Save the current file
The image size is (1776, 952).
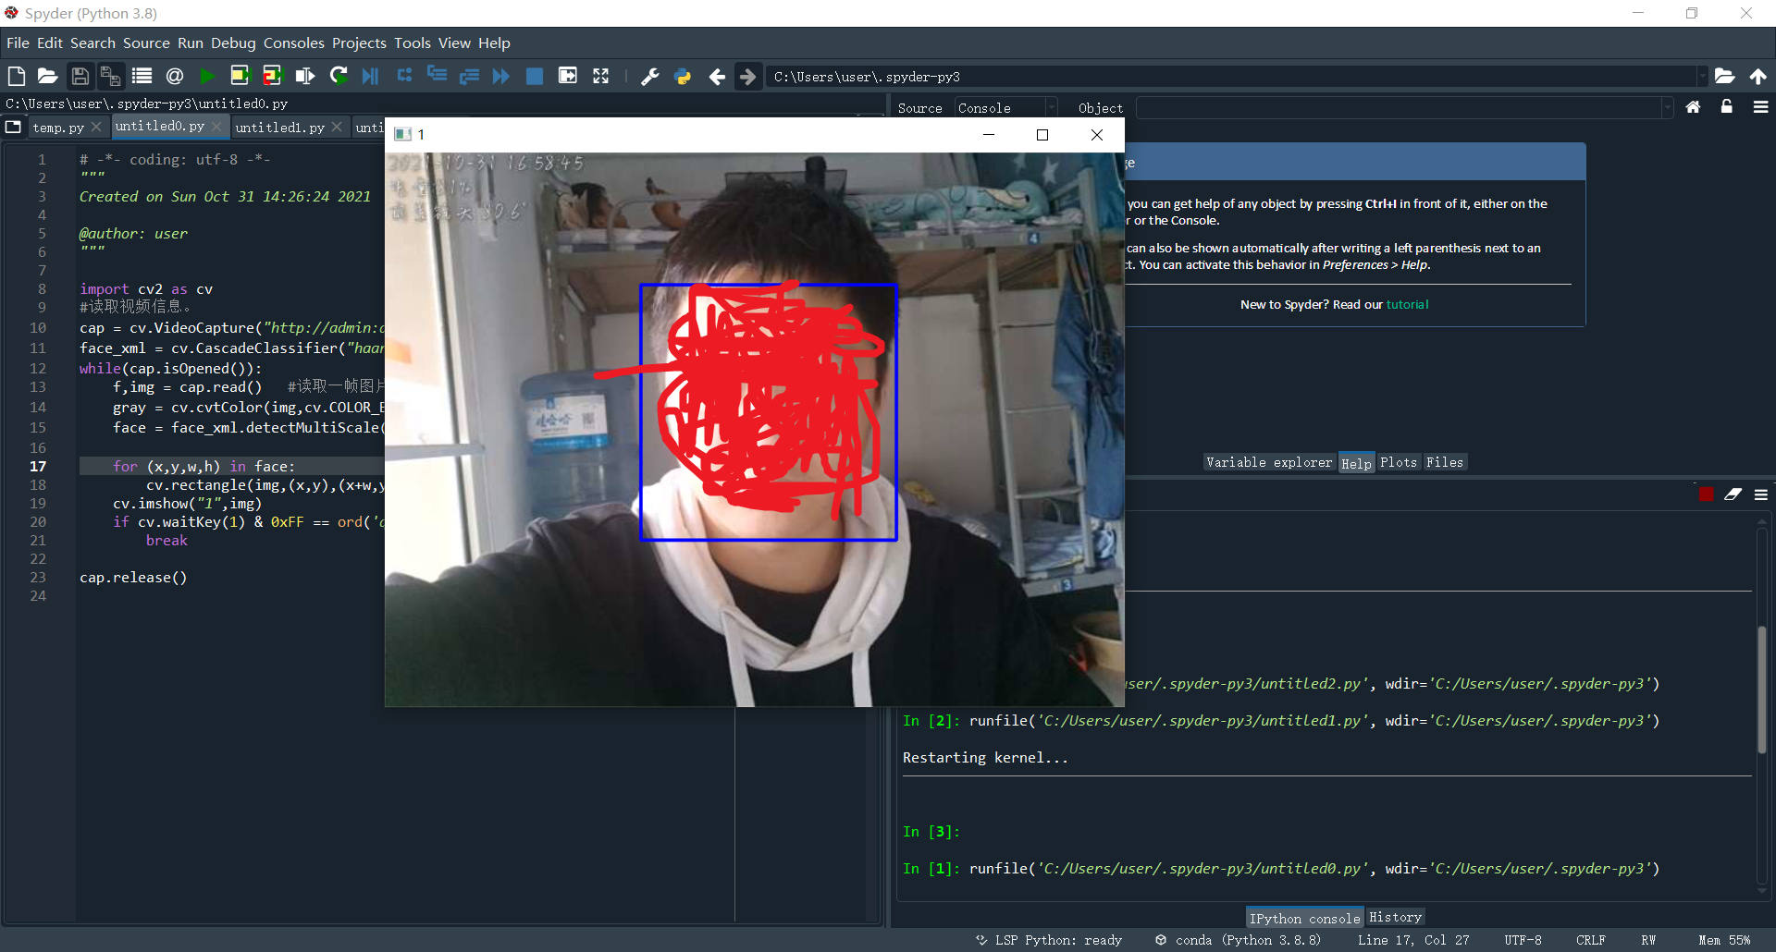coord(80,76)
